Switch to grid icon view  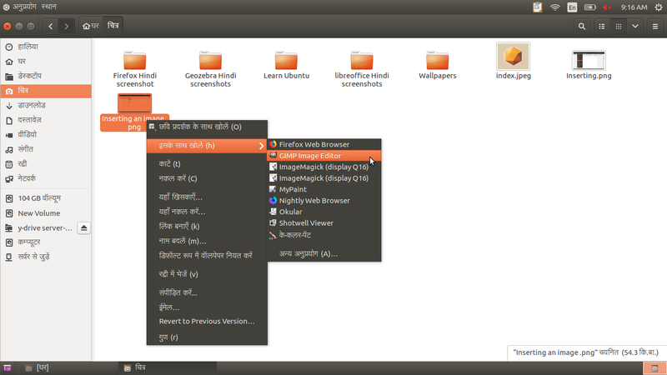(x=619, y=27)
